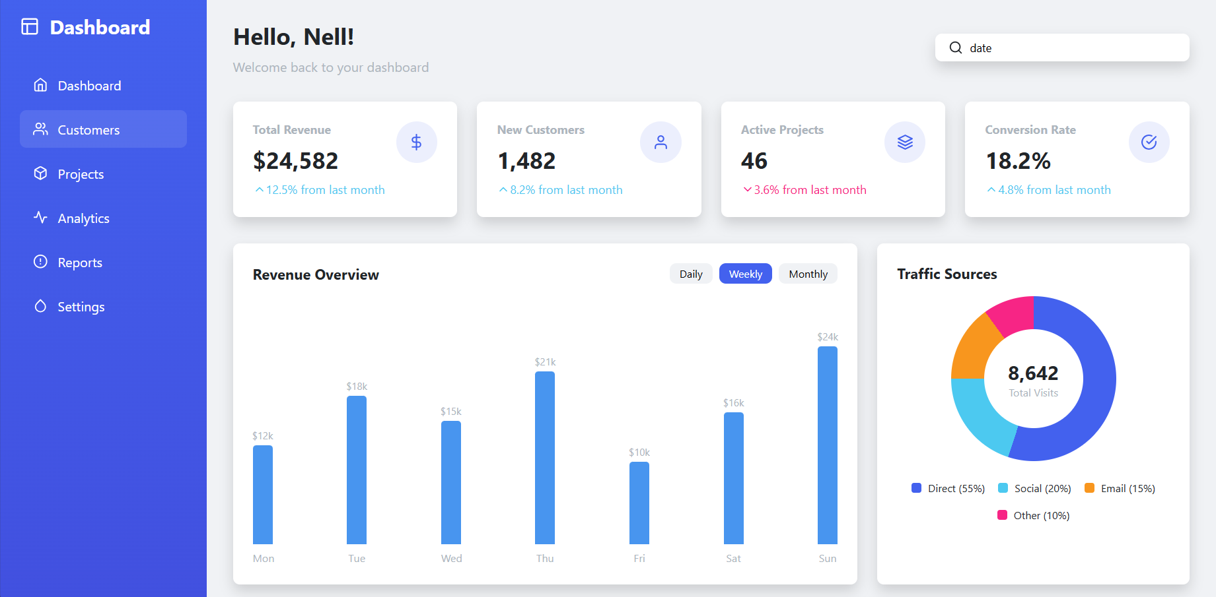Click the Dashboard logo layout icon
The width and height of the screenshot is (1216, 597).
tap(30, 26)
